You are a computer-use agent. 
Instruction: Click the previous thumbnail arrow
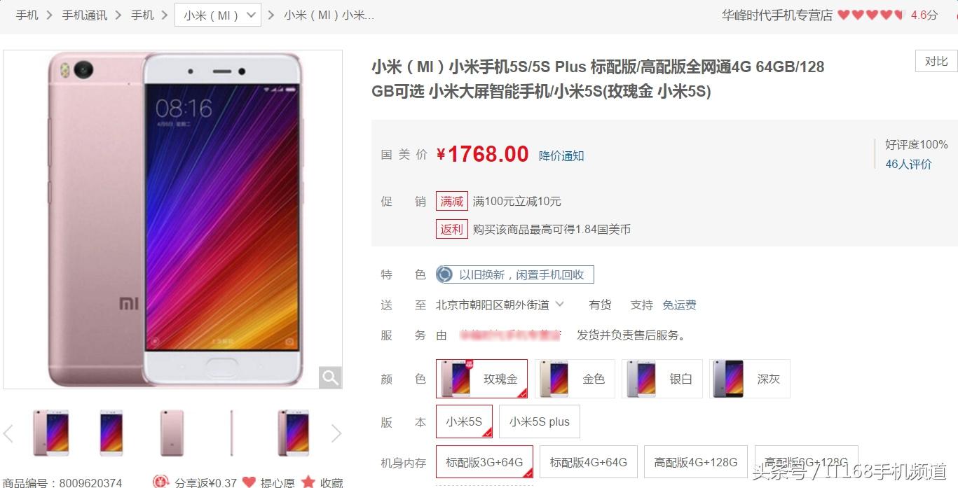8,433
